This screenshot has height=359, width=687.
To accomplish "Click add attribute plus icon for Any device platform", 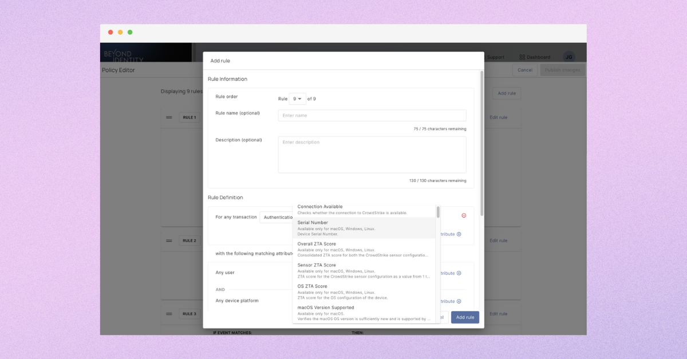I will pyautogui.click(x=459, y=301).
